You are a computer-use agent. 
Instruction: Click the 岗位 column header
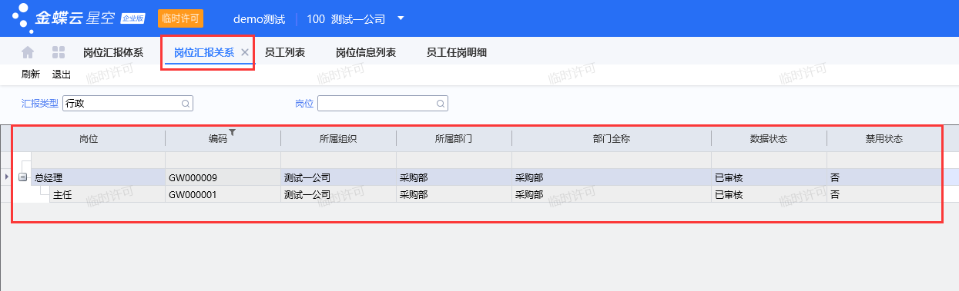(x=89, y=139)
